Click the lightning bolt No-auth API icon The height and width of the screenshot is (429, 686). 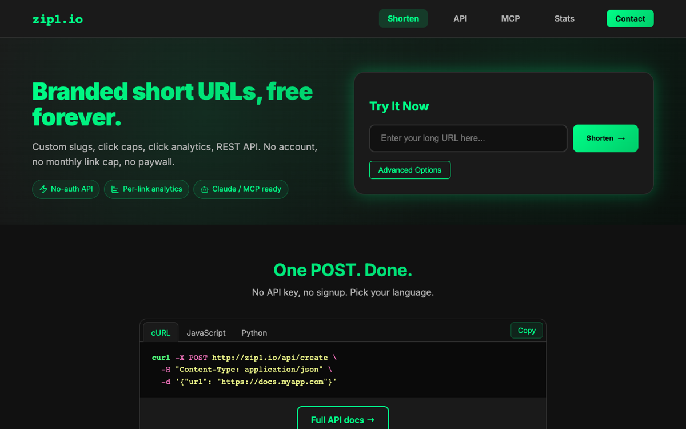click(43, 189)
